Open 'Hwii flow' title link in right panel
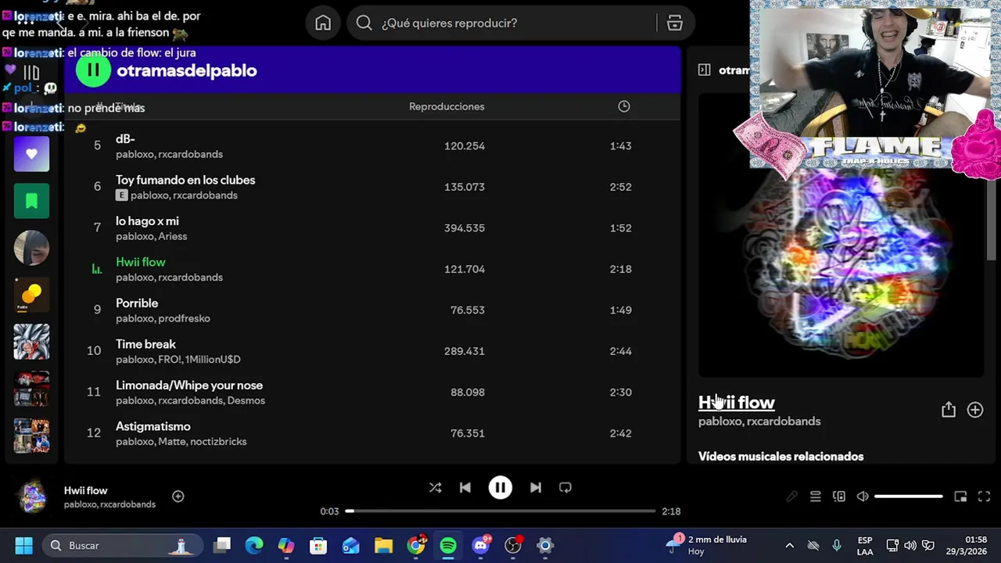 click(x=737, y=403)
